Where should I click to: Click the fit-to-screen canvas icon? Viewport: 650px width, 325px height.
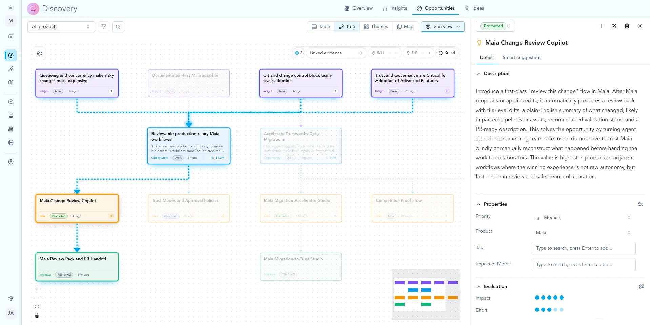(37, 306)
